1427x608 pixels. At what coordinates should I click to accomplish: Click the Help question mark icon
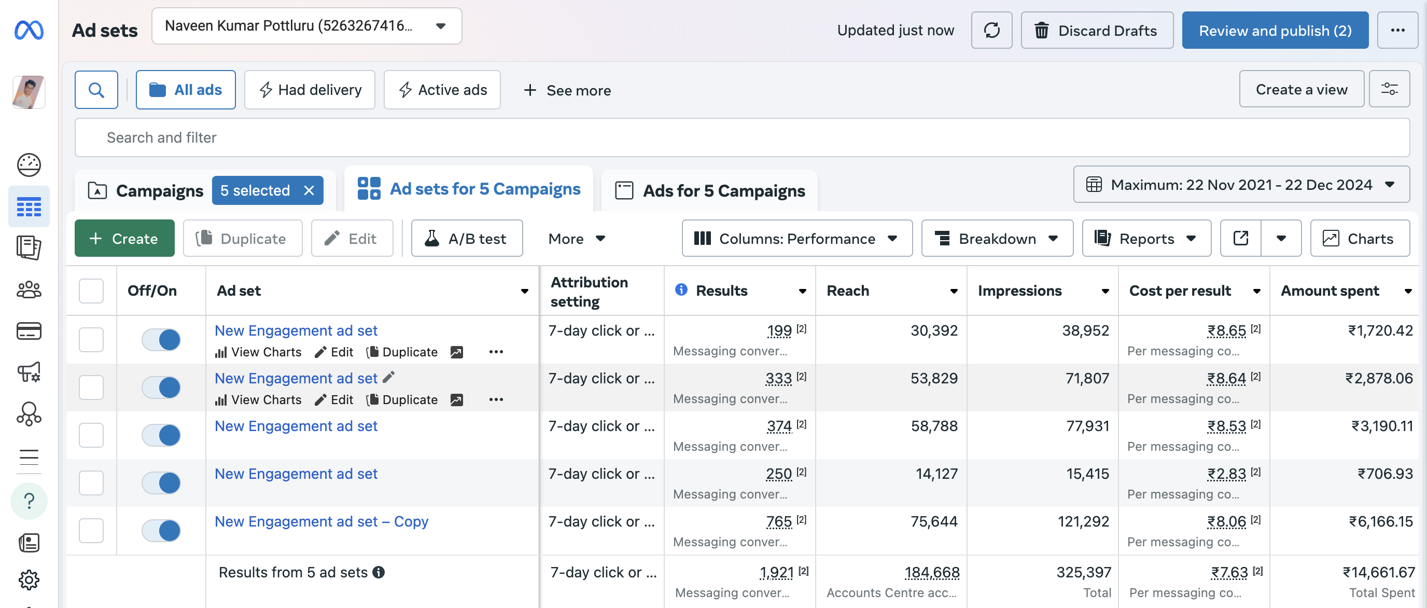(29, 501)
